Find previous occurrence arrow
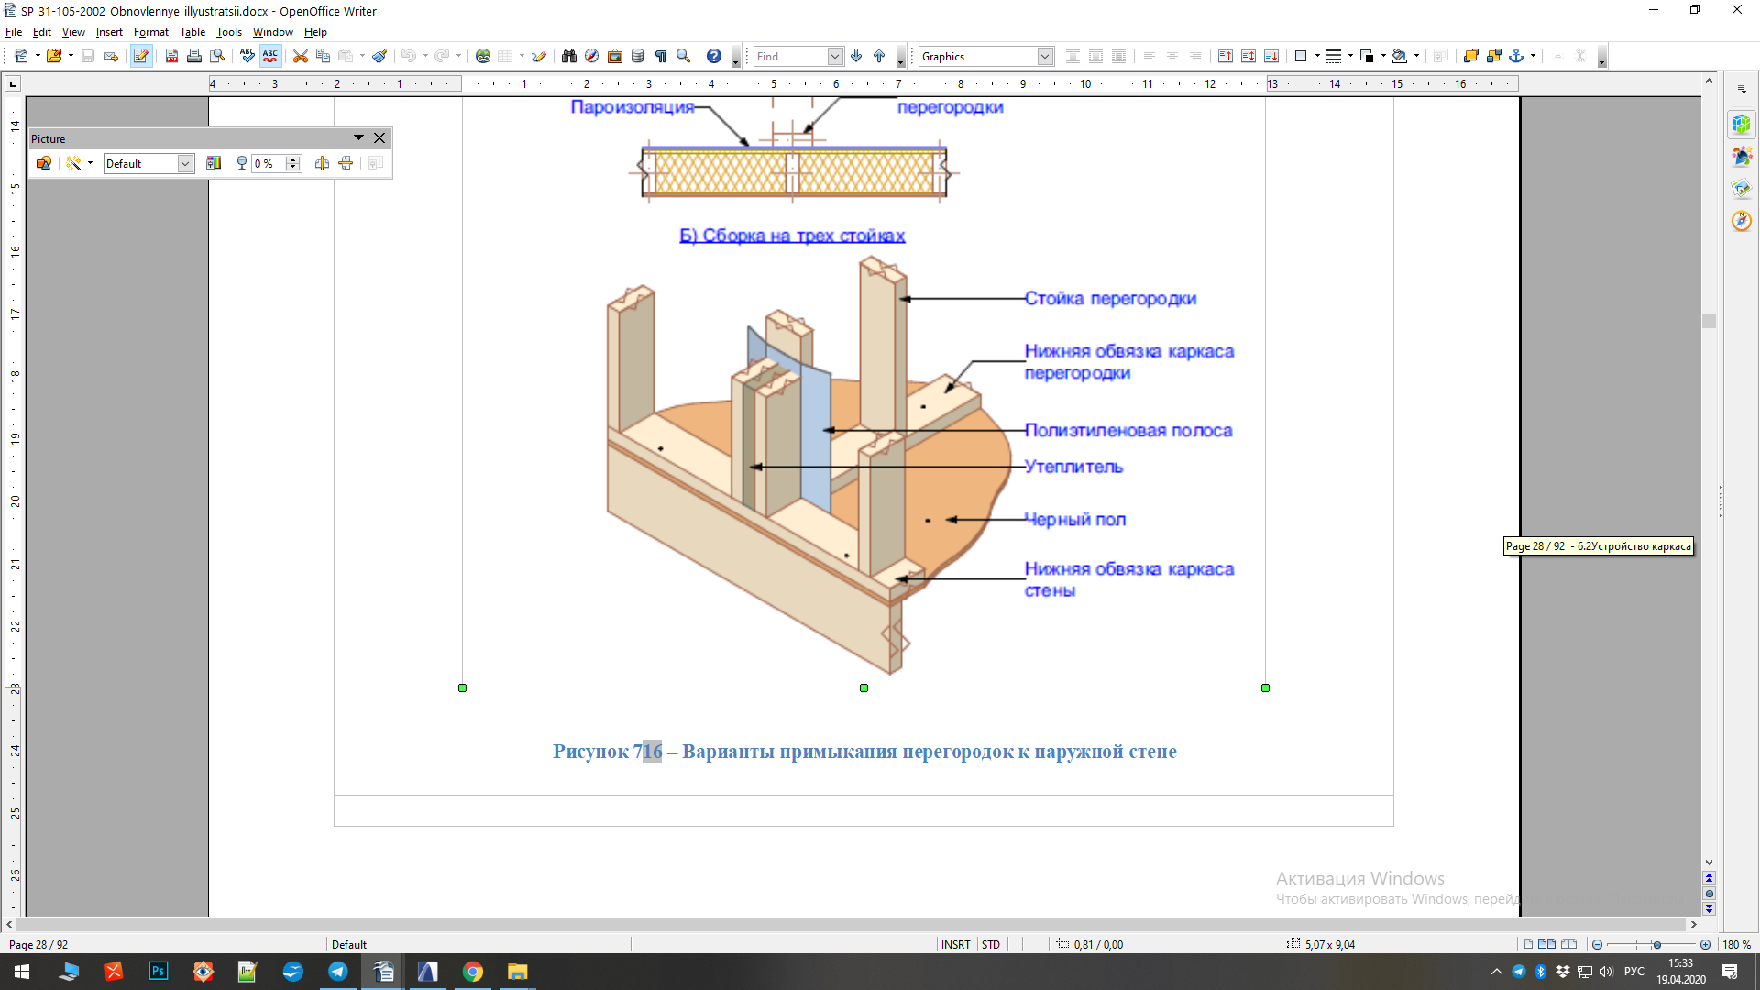 [879, 56]
